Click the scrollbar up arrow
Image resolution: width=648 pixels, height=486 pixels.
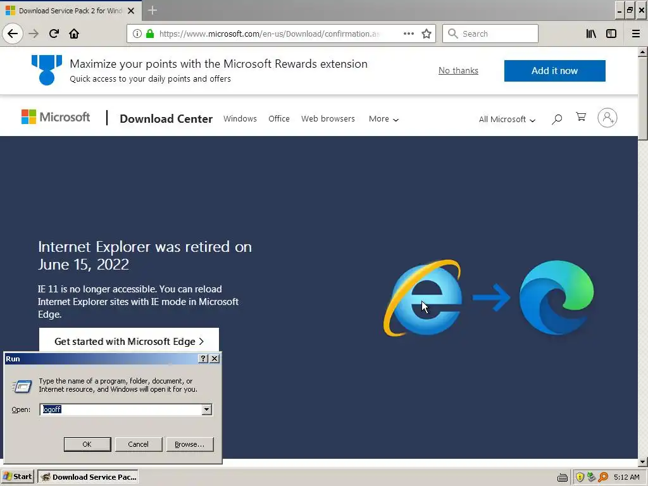tap(643, 52)
